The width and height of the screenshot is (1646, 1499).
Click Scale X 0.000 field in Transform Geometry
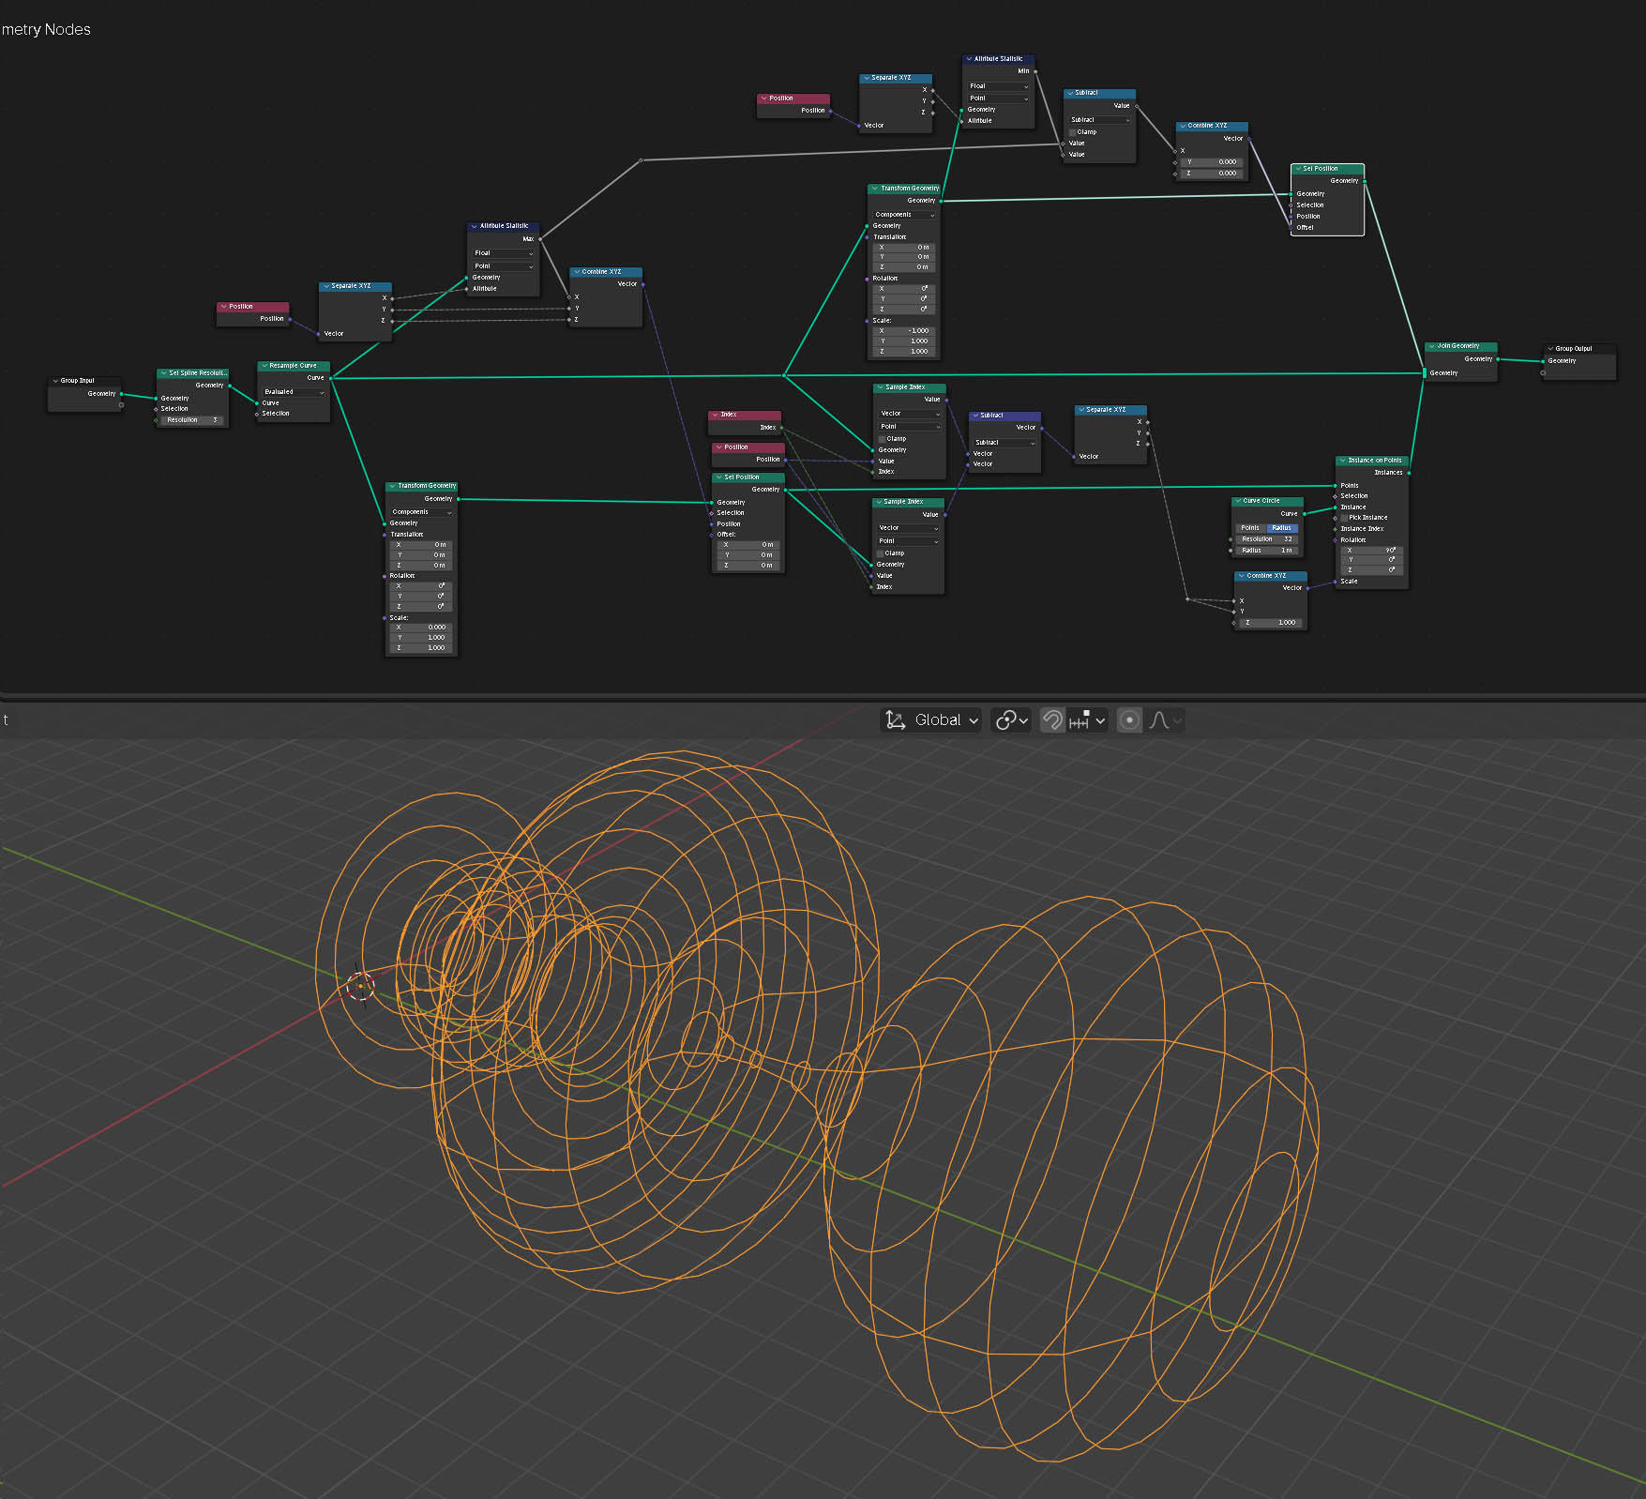point(421,628)
